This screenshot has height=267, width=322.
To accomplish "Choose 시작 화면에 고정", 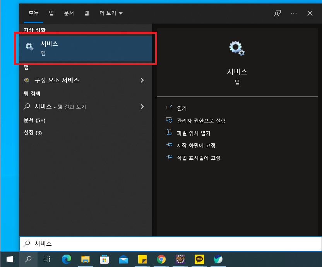I will tap(196, 145).
